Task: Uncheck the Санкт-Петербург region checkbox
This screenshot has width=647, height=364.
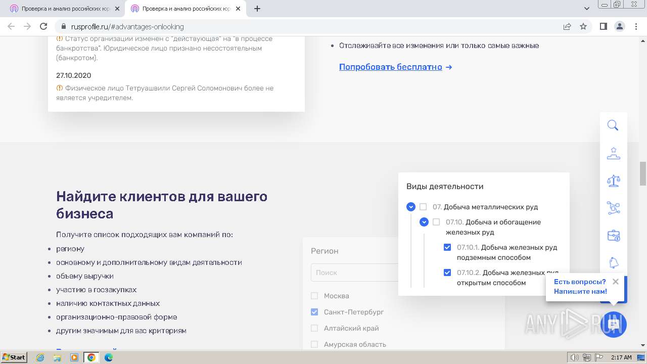Action: pyautogui.click(x=314, y=312)
